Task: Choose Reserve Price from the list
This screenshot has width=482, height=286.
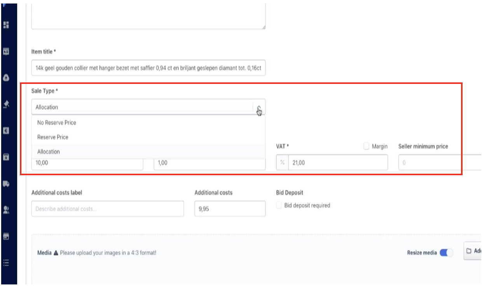Action: coord(53,137)
